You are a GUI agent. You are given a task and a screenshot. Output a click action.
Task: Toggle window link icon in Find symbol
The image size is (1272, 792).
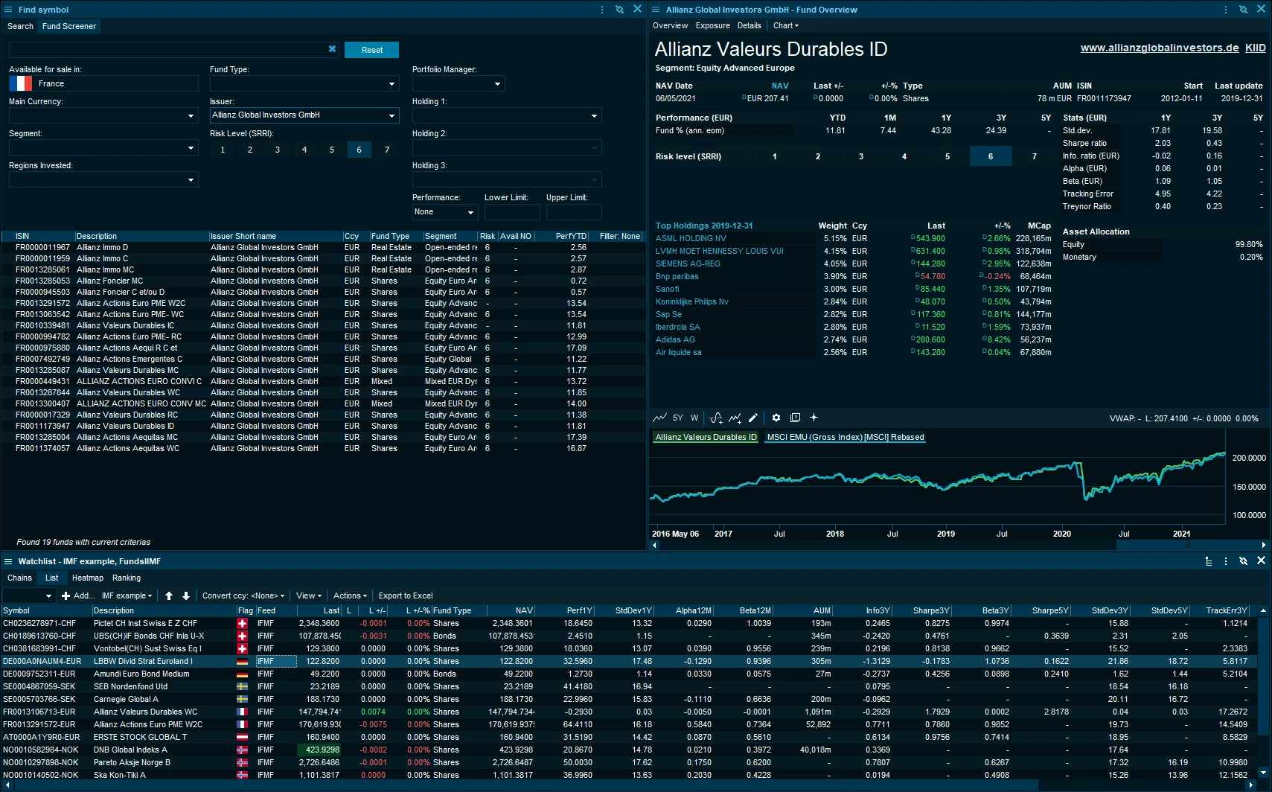[619, 10]
